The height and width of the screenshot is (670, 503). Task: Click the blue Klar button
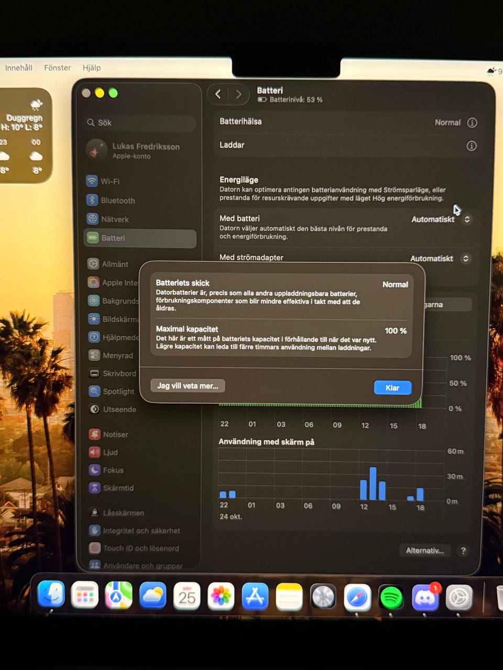coord(392,388)
